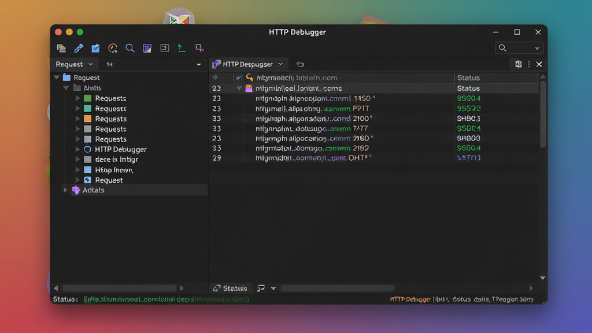
Task: Open the magnifier search tool in toolbar
Action: click(x=130, y=48)
